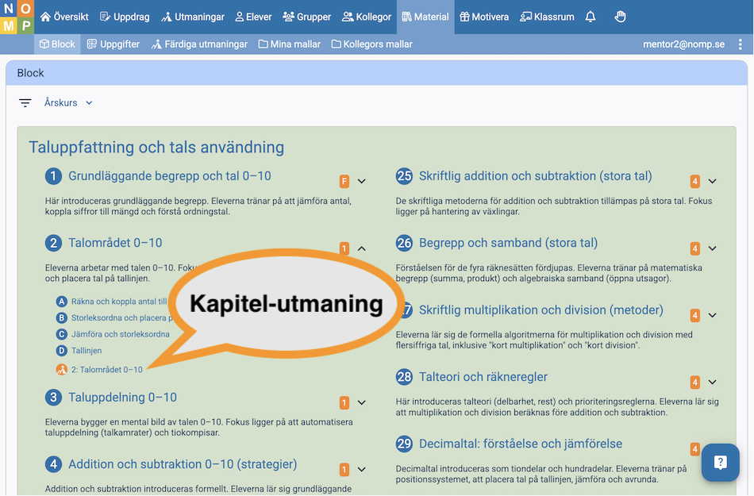Open the help question mark button
The width and height of the screenshot is (754, 496).
pos(720,463)
